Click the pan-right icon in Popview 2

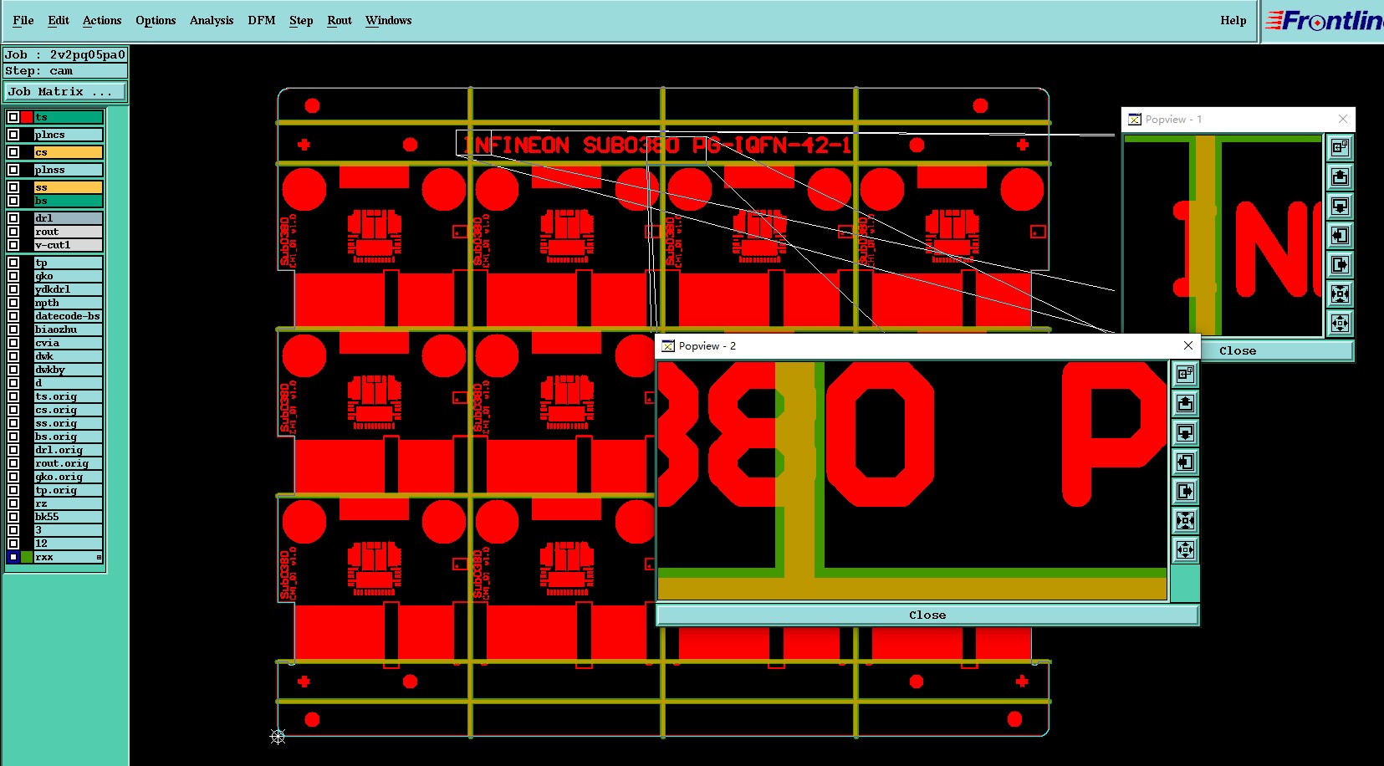pos(1185,492)
